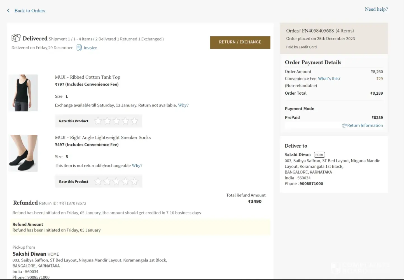Click 'Why?' for the non-returnable socks
404x280 pixels.
coord(137,165)
